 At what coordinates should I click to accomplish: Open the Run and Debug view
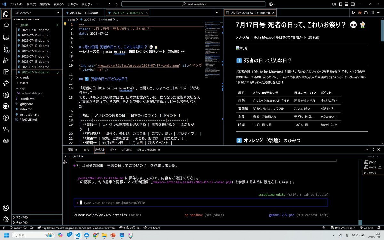pos(6,60)
